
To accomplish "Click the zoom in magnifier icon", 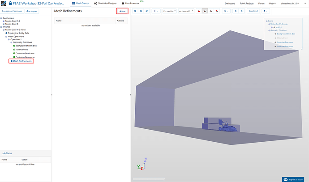I will coord(135,10).
